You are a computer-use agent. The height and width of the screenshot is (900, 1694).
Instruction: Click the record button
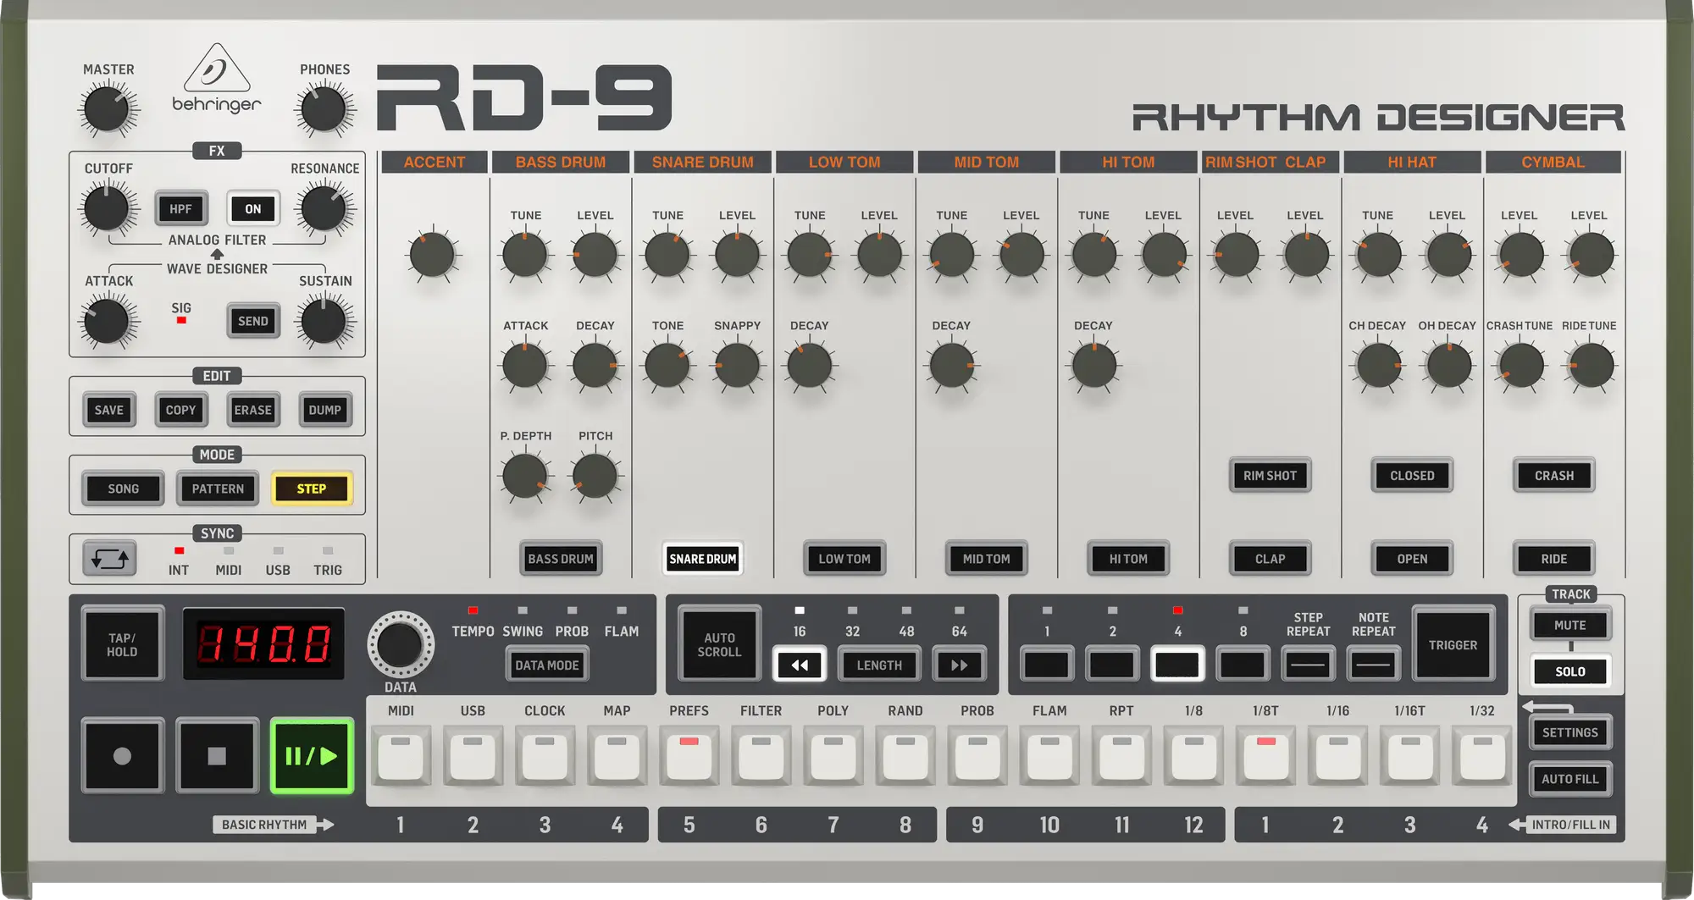(x=123, y=755)
